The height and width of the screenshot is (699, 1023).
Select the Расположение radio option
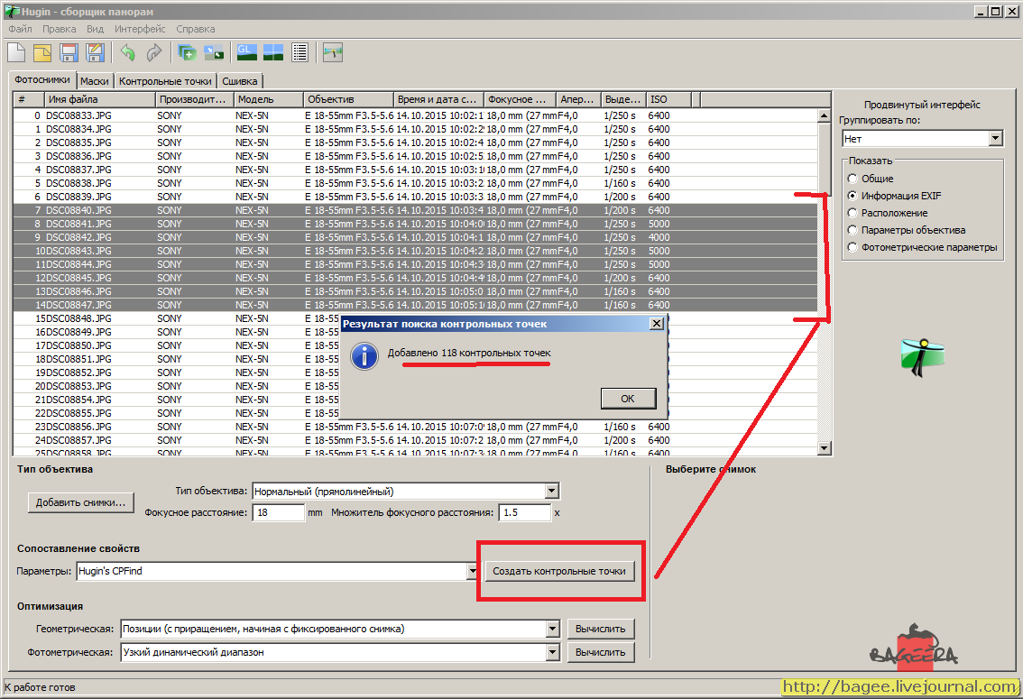click(x=852, y=213)
